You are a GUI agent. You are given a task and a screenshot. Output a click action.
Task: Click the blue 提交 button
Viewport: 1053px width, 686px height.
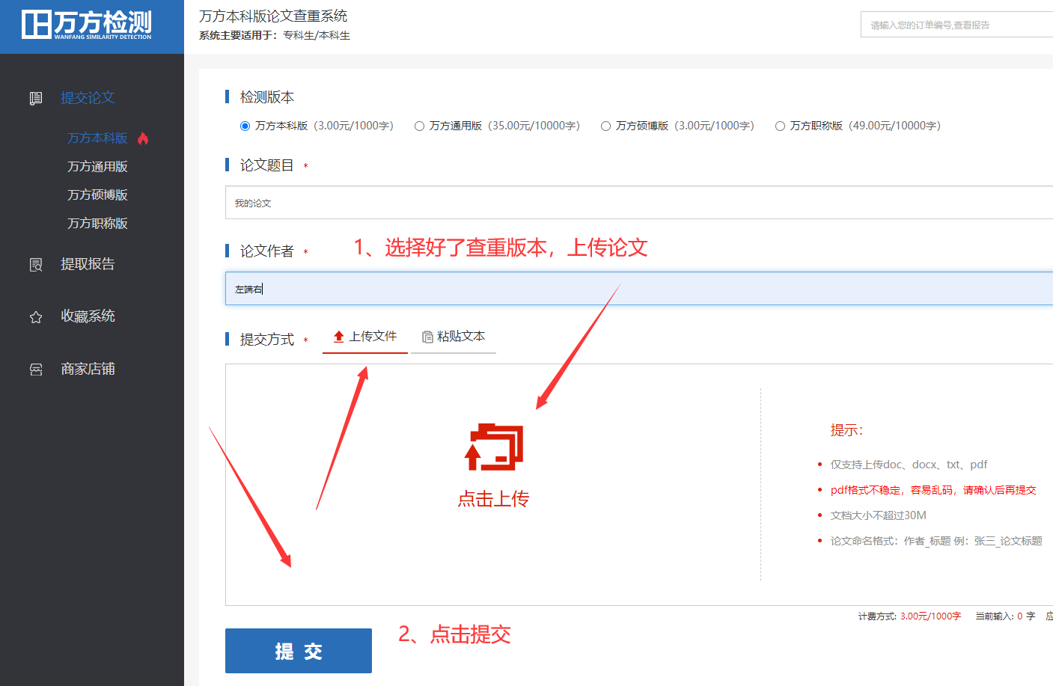(x=299, y=651)
